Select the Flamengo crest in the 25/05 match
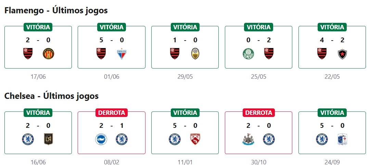370x165 pixels. (x=269, y=54)
